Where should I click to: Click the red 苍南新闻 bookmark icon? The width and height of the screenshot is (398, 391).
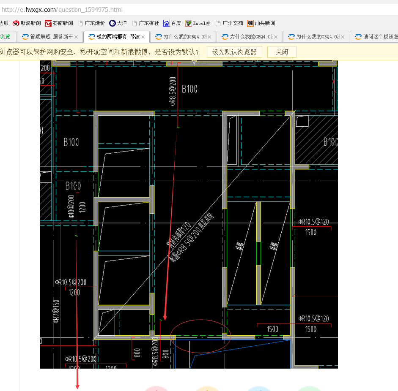[48, 23]
